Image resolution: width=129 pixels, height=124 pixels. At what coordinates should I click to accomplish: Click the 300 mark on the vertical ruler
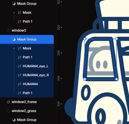click(x=59, y=78)
